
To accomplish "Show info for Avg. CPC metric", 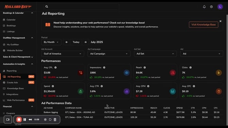I will point(194,86).
